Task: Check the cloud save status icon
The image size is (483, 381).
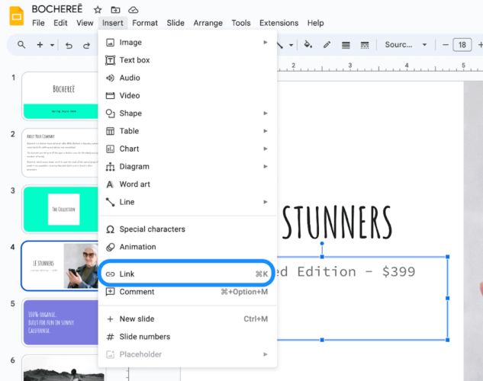Action: pos(133,10)
